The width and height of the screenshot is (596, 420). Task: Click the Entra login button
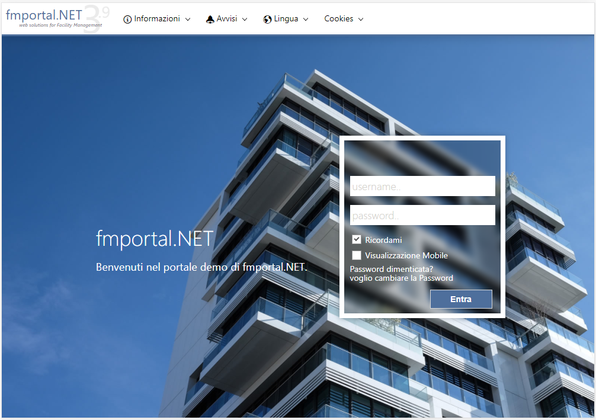461,299
